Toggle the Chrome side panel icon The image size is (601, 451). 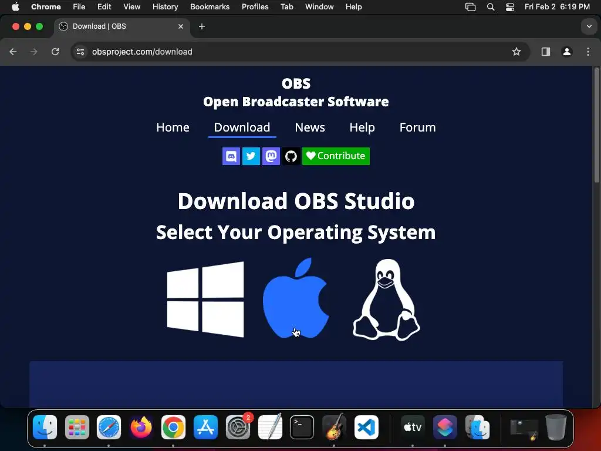[x=546, y=52]
